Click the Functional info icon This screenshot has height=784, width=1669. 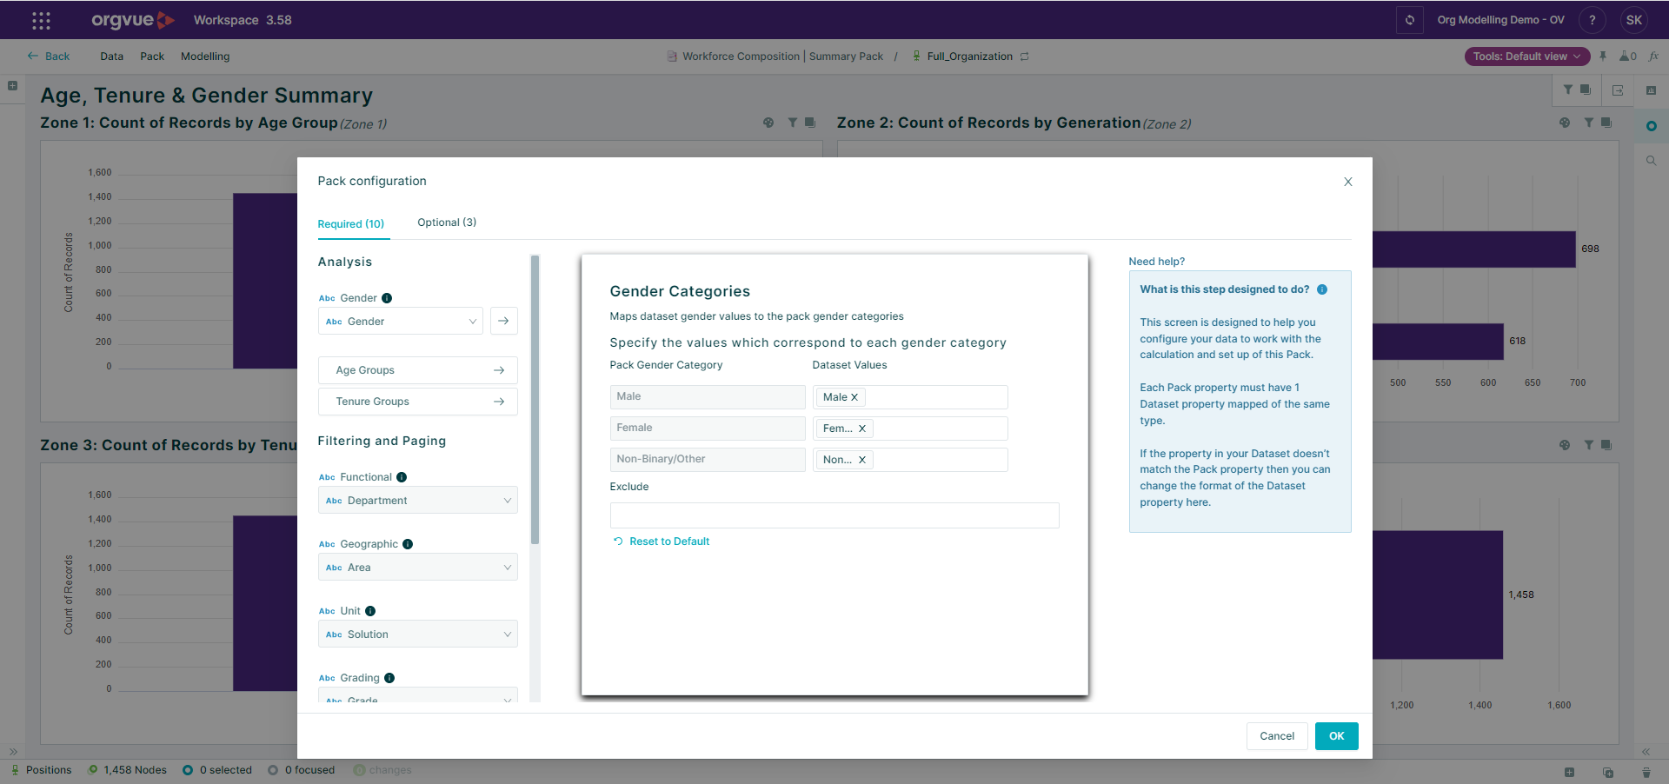402,477
